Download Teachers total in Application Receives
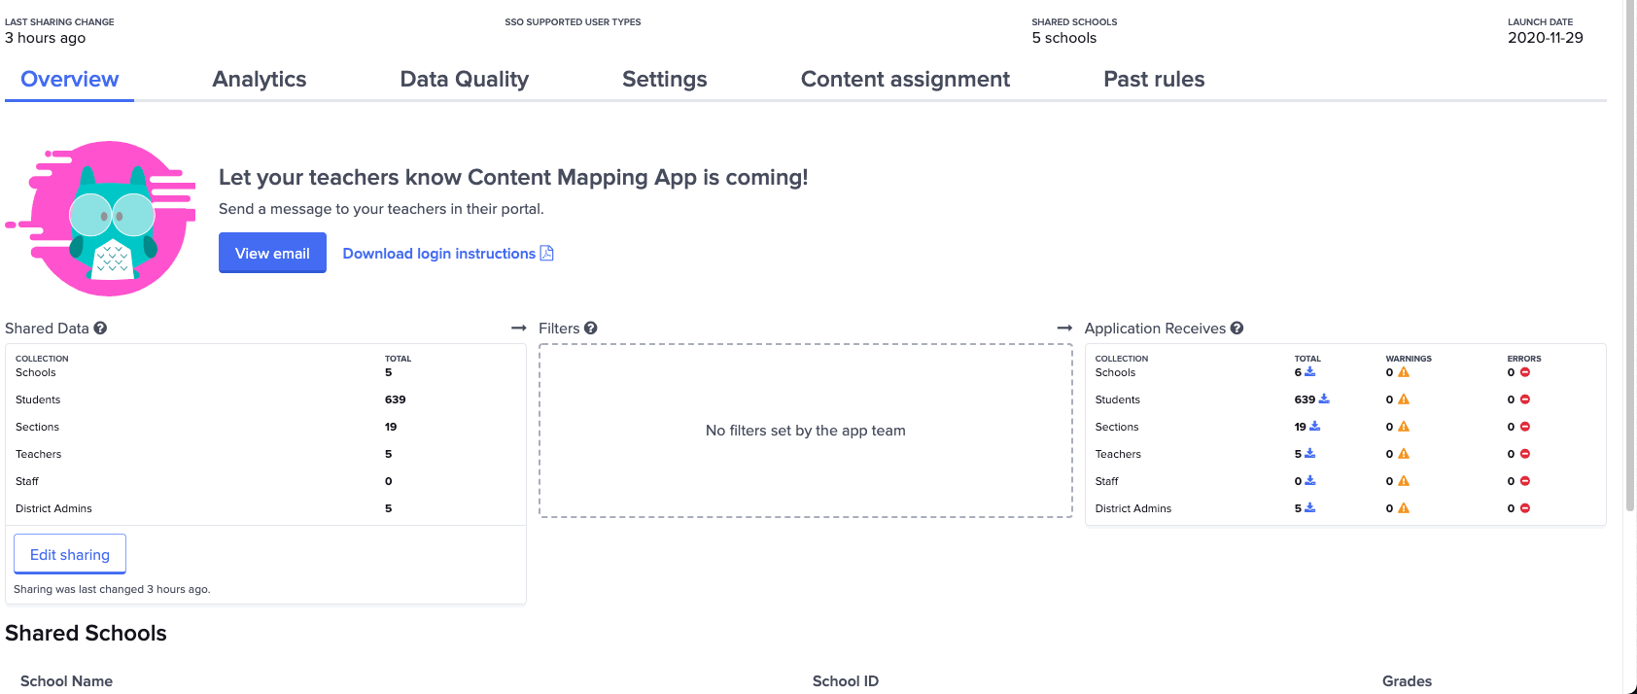 point(1310,453)
